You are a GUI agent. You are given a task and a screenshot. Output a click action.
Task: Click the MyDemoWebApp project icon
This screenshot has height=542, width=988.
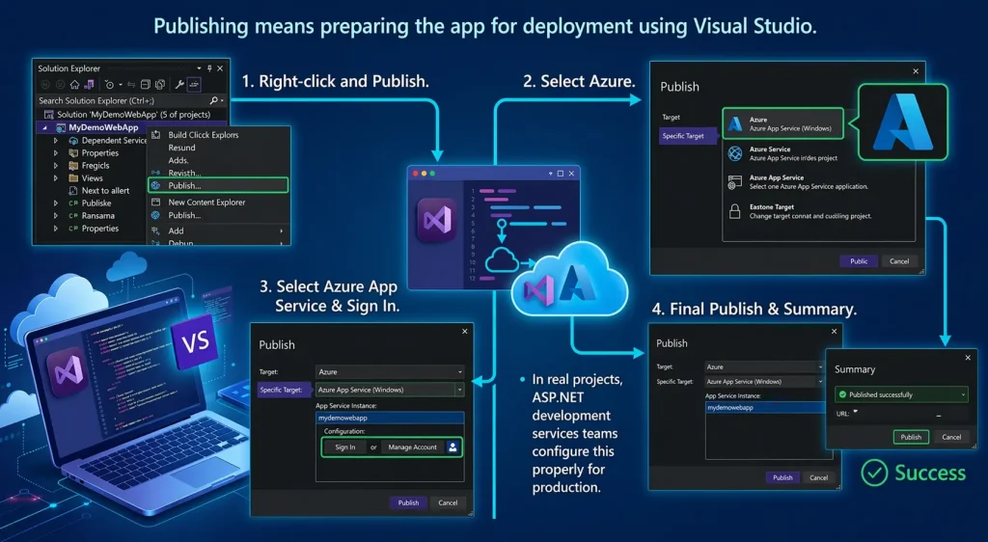pos(61,127)
